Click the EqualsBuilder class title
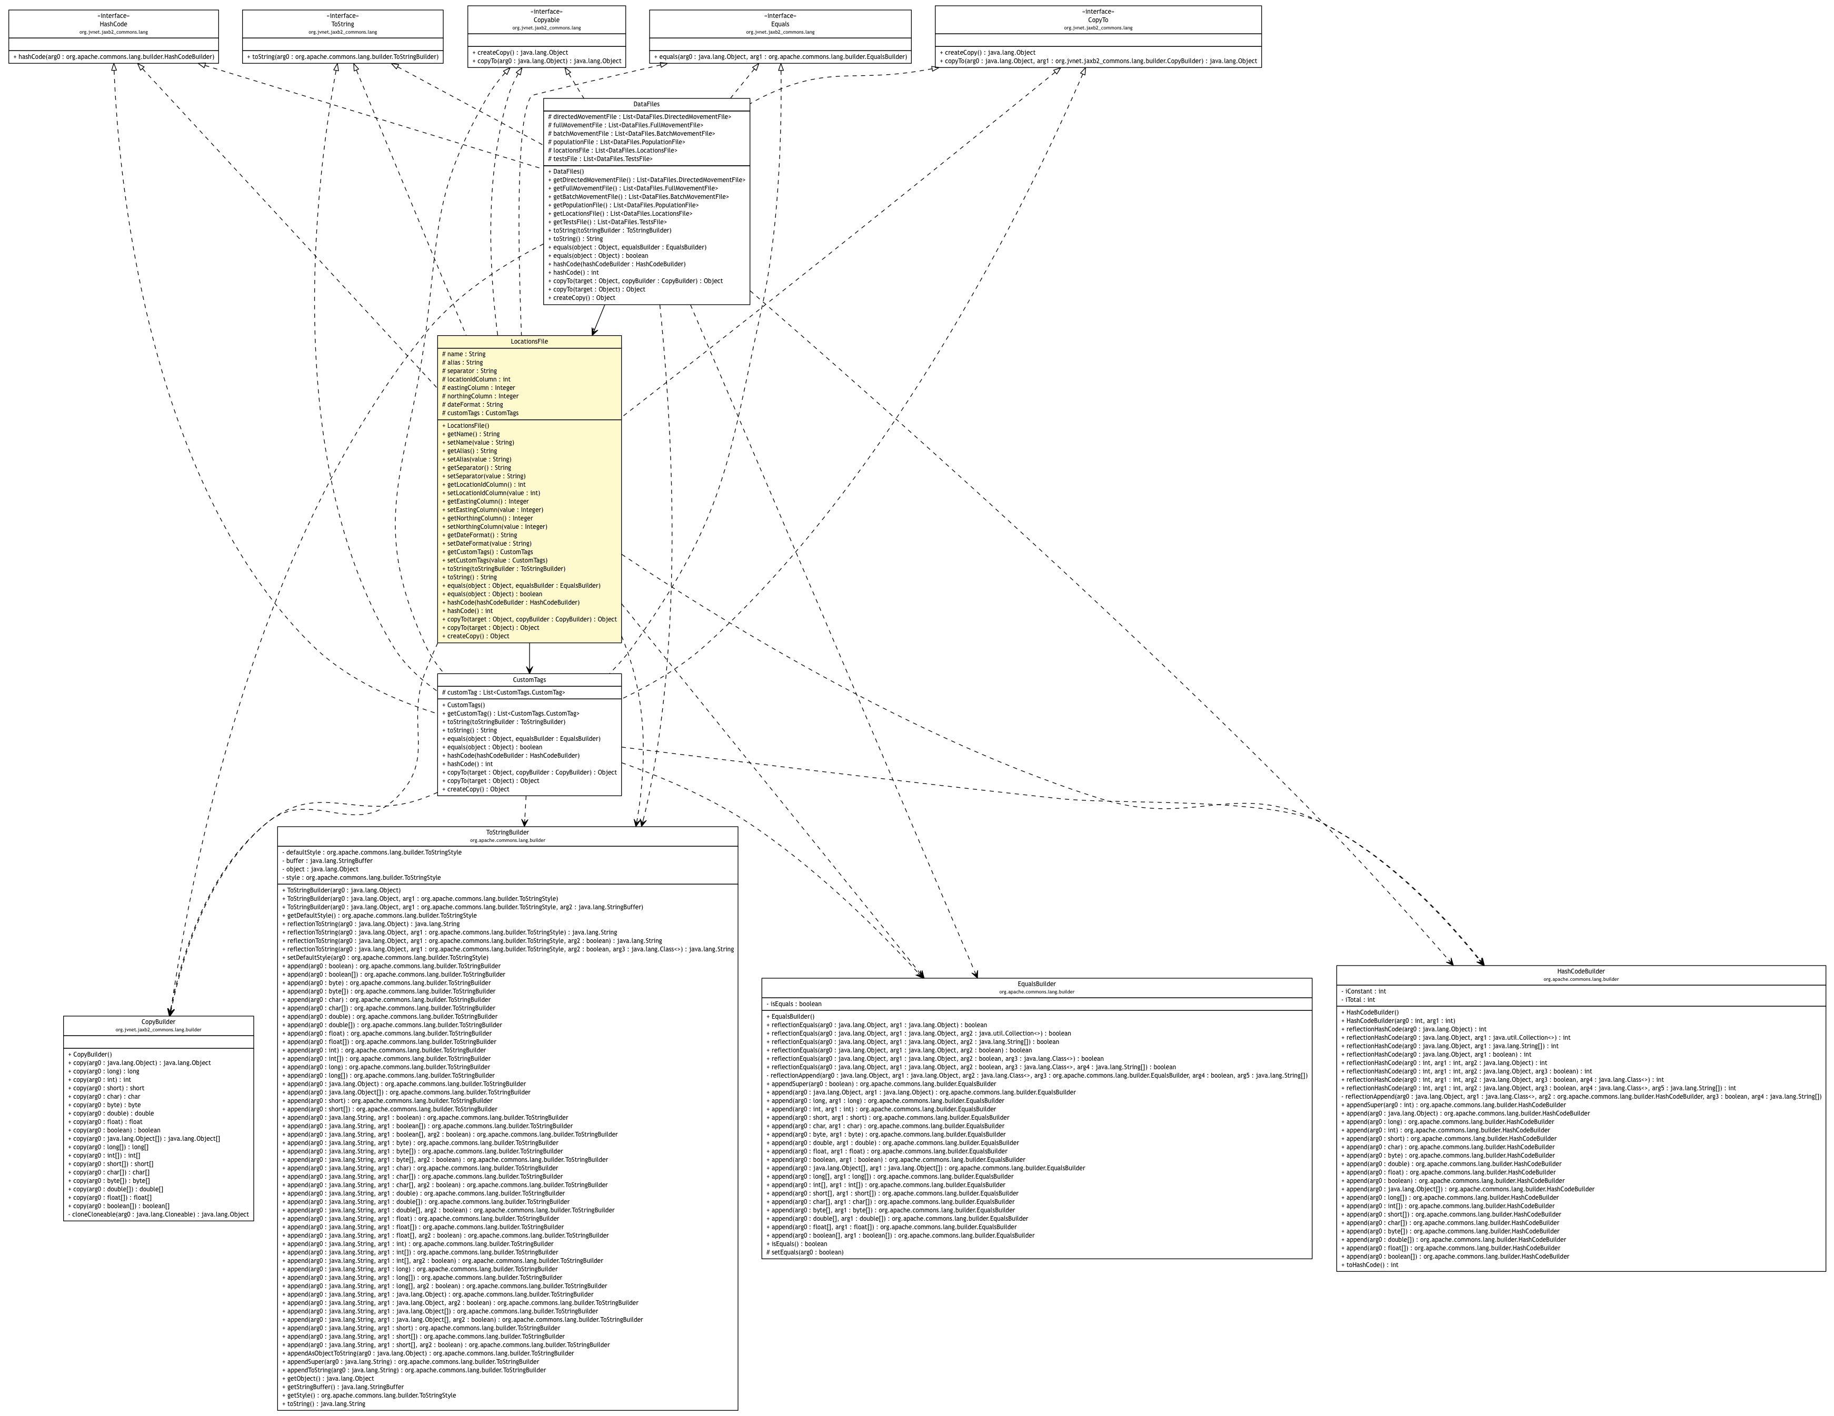This screenshot has width=1834, height=1416. click(x=1036, y=984)
